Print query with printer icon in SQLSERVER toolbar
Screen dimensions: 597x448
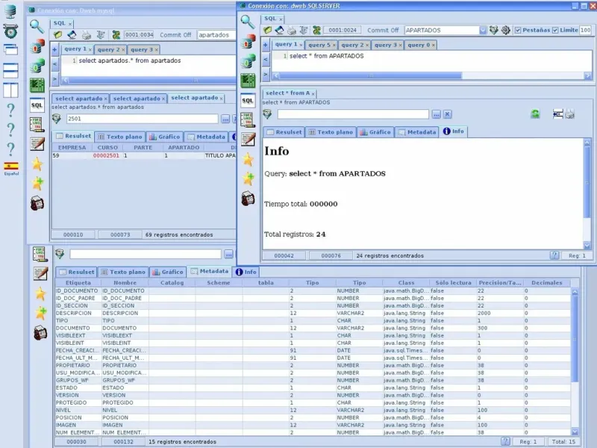pyautogui.click(x=291, y=30)
